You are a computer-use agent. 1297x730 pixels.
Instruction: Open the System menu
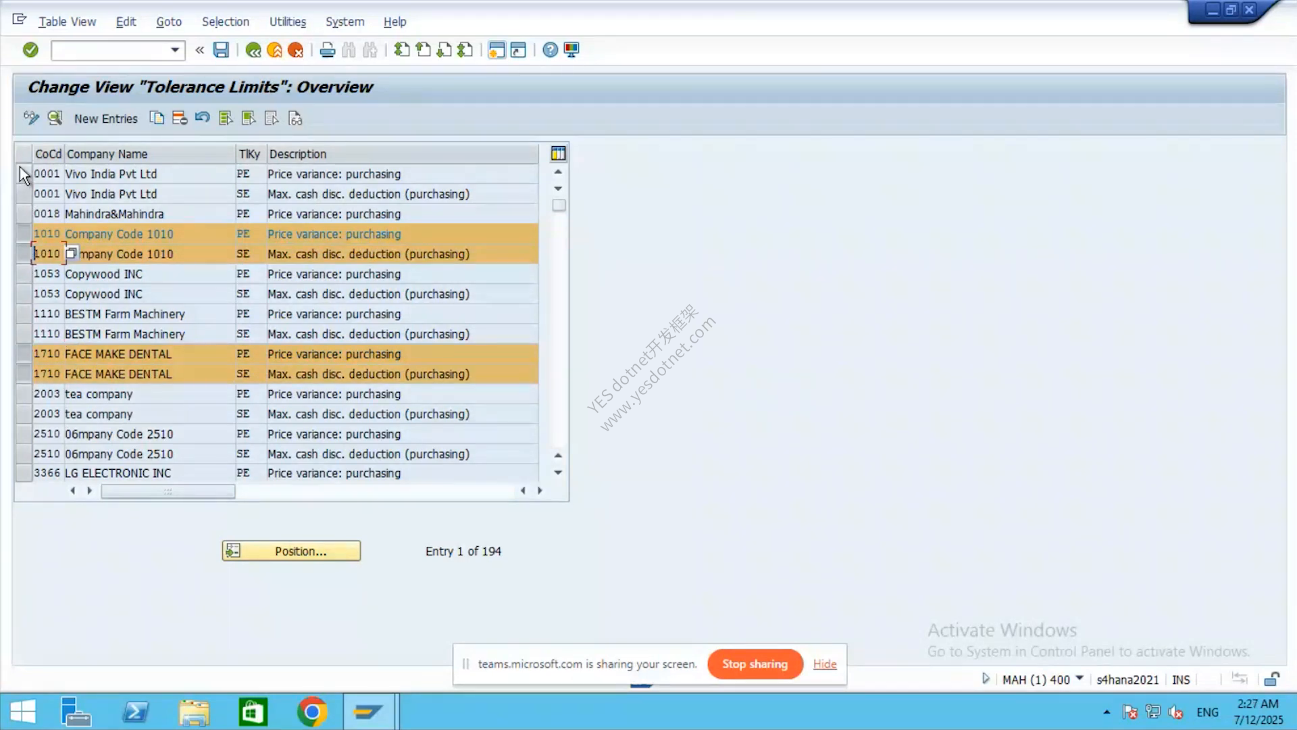pos(345,22)
